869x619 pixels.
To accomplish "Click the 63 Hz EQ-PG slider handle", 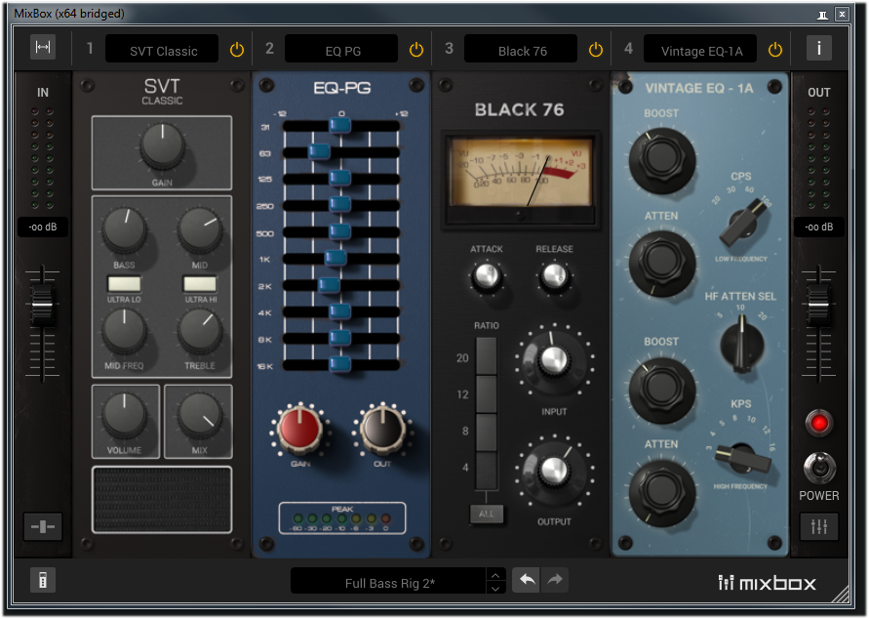I will tap(319, 151).
